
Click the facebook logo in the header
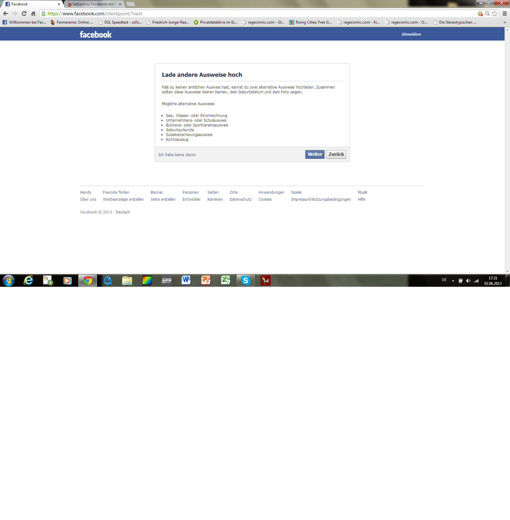pyautogui.click(x=96, y=34)
